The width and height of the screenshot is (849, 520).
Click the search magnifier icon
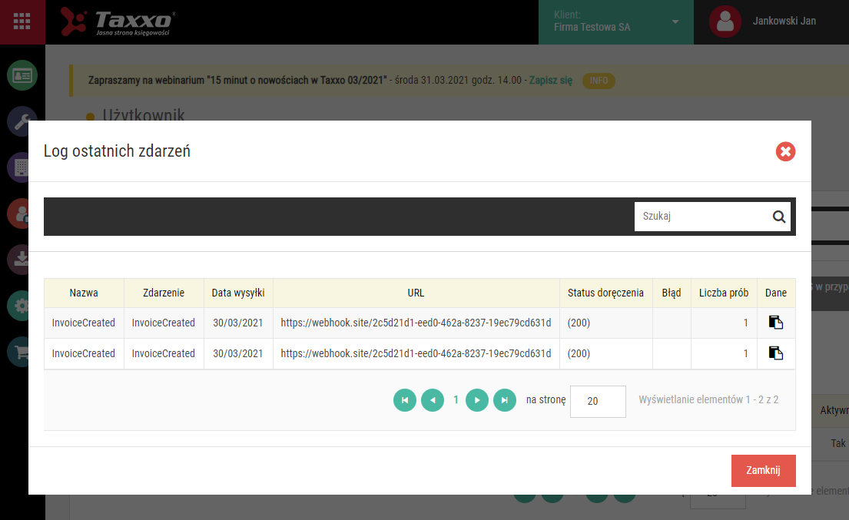pyautogui.click(x=778, y=217)
